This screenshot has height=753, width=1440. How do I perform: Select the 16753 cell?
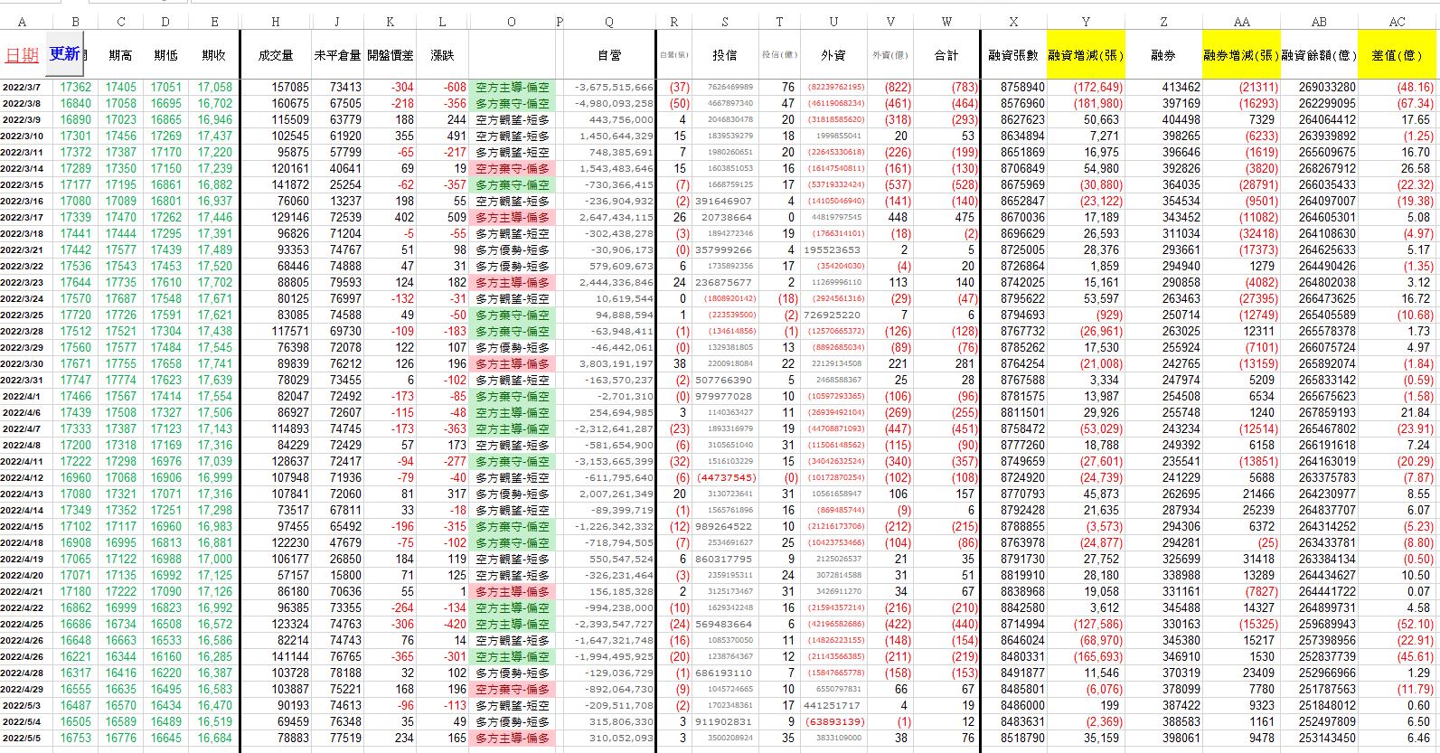[75, 739]
